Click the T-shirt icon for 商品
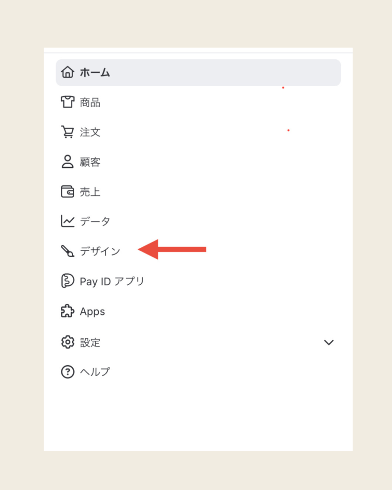 67,102
